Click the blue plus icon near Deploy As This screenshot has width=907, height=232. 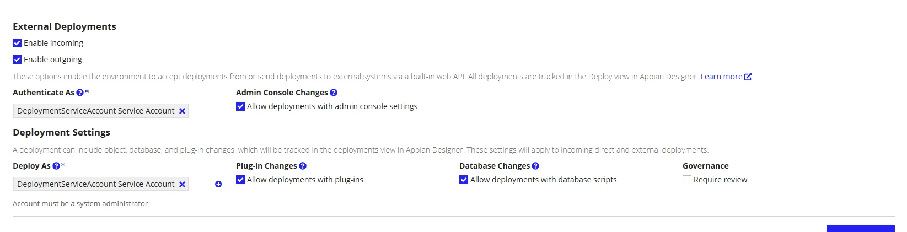click(218, 184)
